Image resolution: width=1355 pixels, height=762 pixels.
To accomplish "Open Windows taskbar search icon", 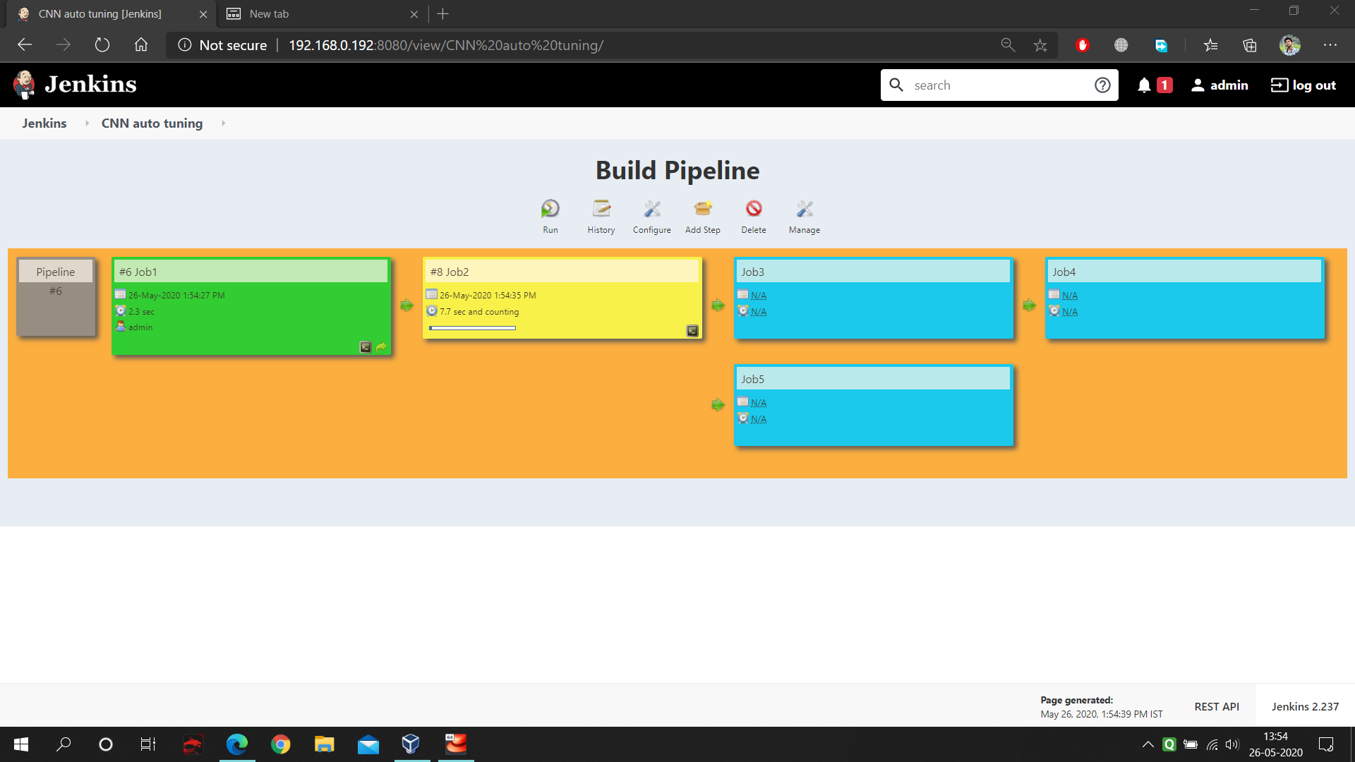I will pos(64,744).
